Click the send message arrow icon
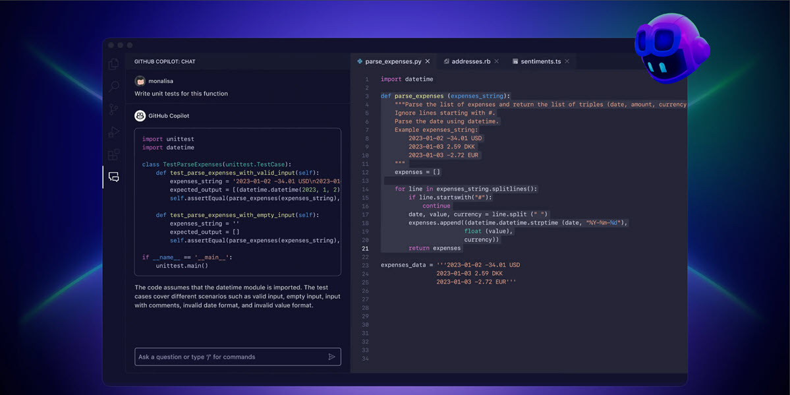Screen dimensions: 790x395 pos(332,357)
